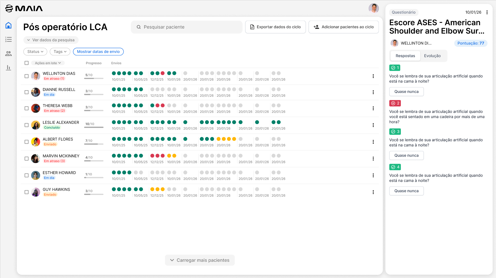Click the MAIA logo
Screen dimensions: 496x278
point(24,9)
